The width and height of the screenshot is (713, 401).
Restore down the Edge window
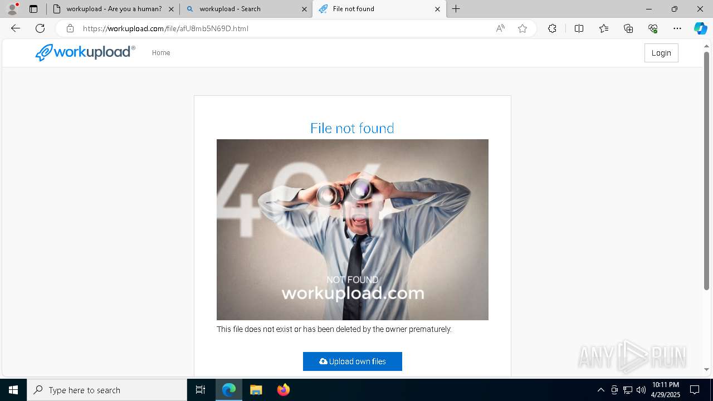pos(675,9)
